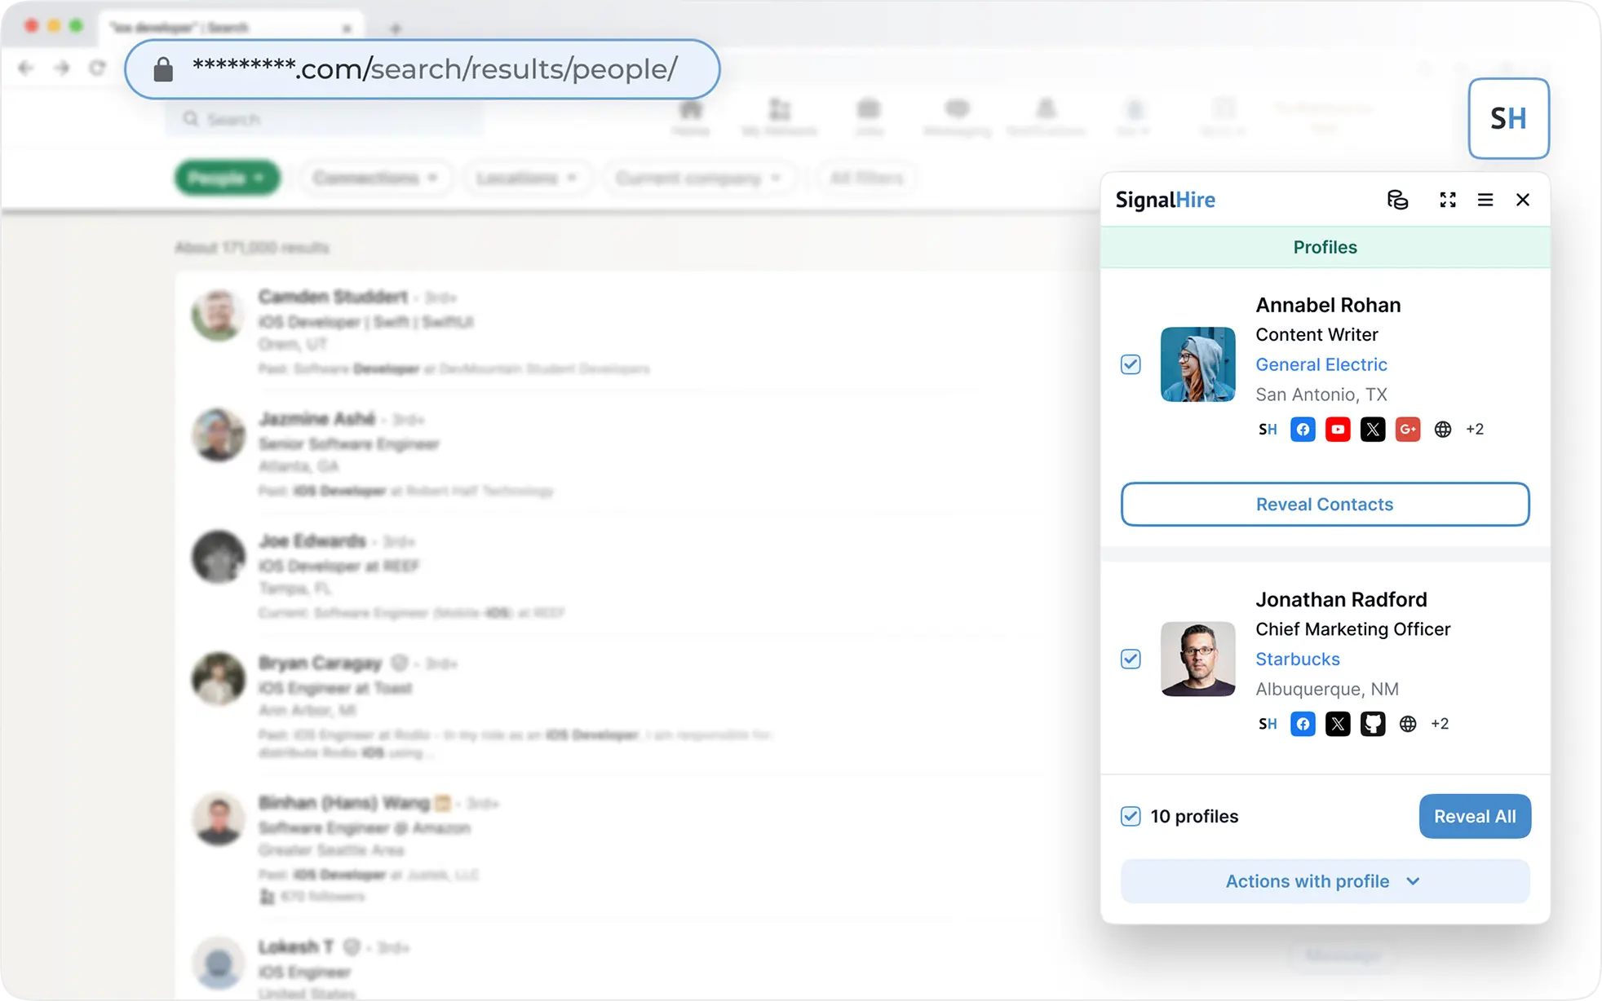Uncheck the Jonathan Radford profile checkbox
1602x1001 pixels.
click(1131, 659)
